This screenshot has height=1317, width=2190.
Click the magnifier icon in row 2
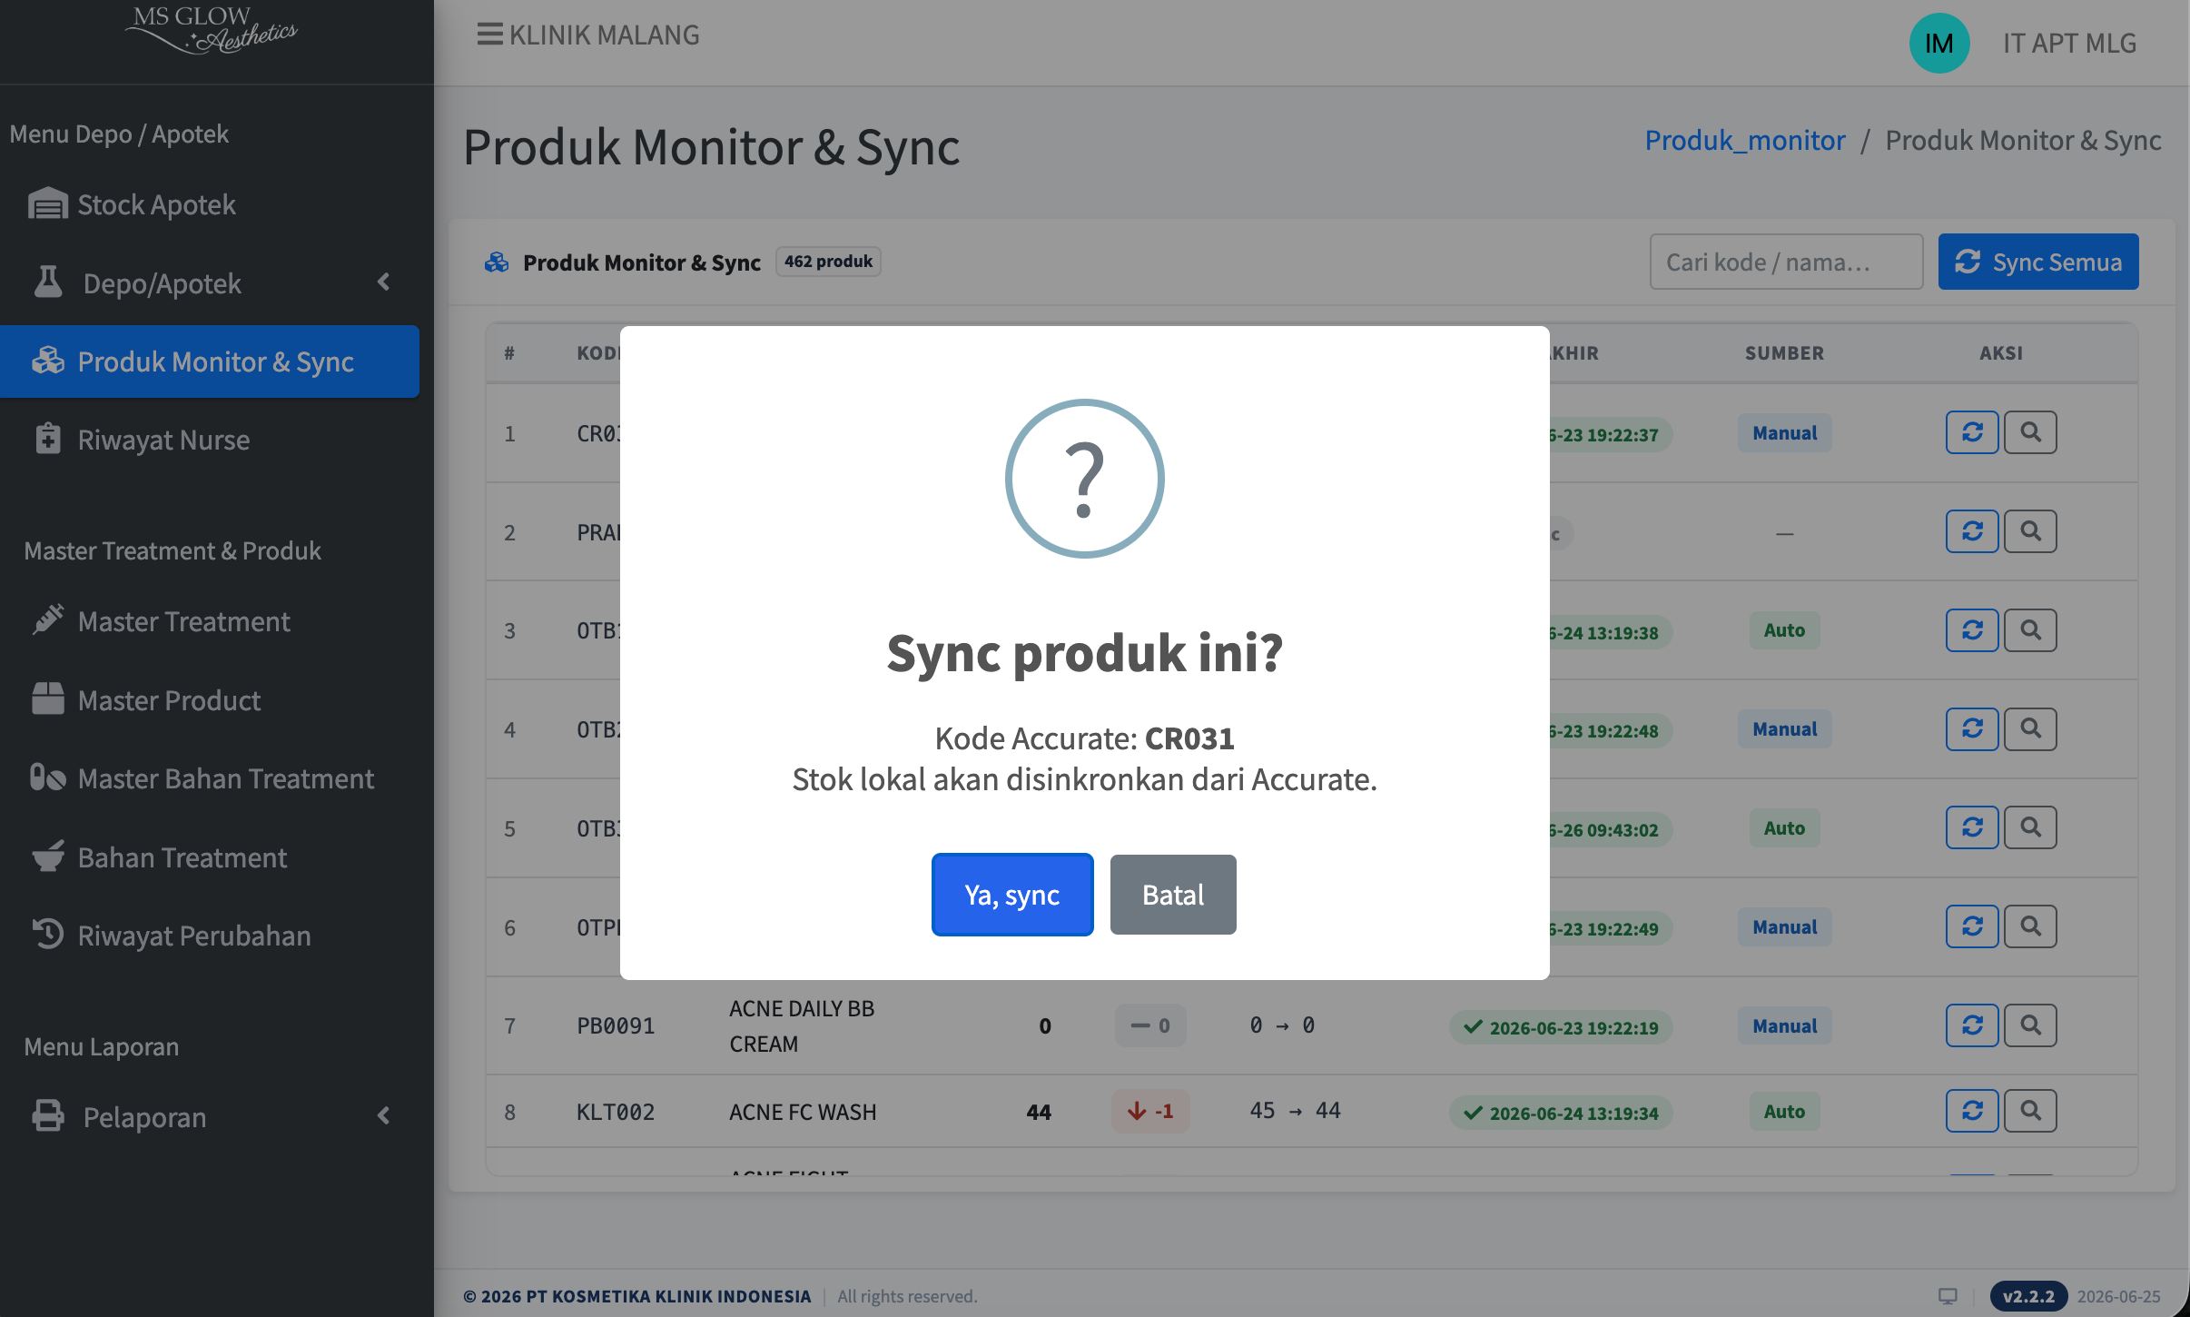click(x=2030, y=531)
